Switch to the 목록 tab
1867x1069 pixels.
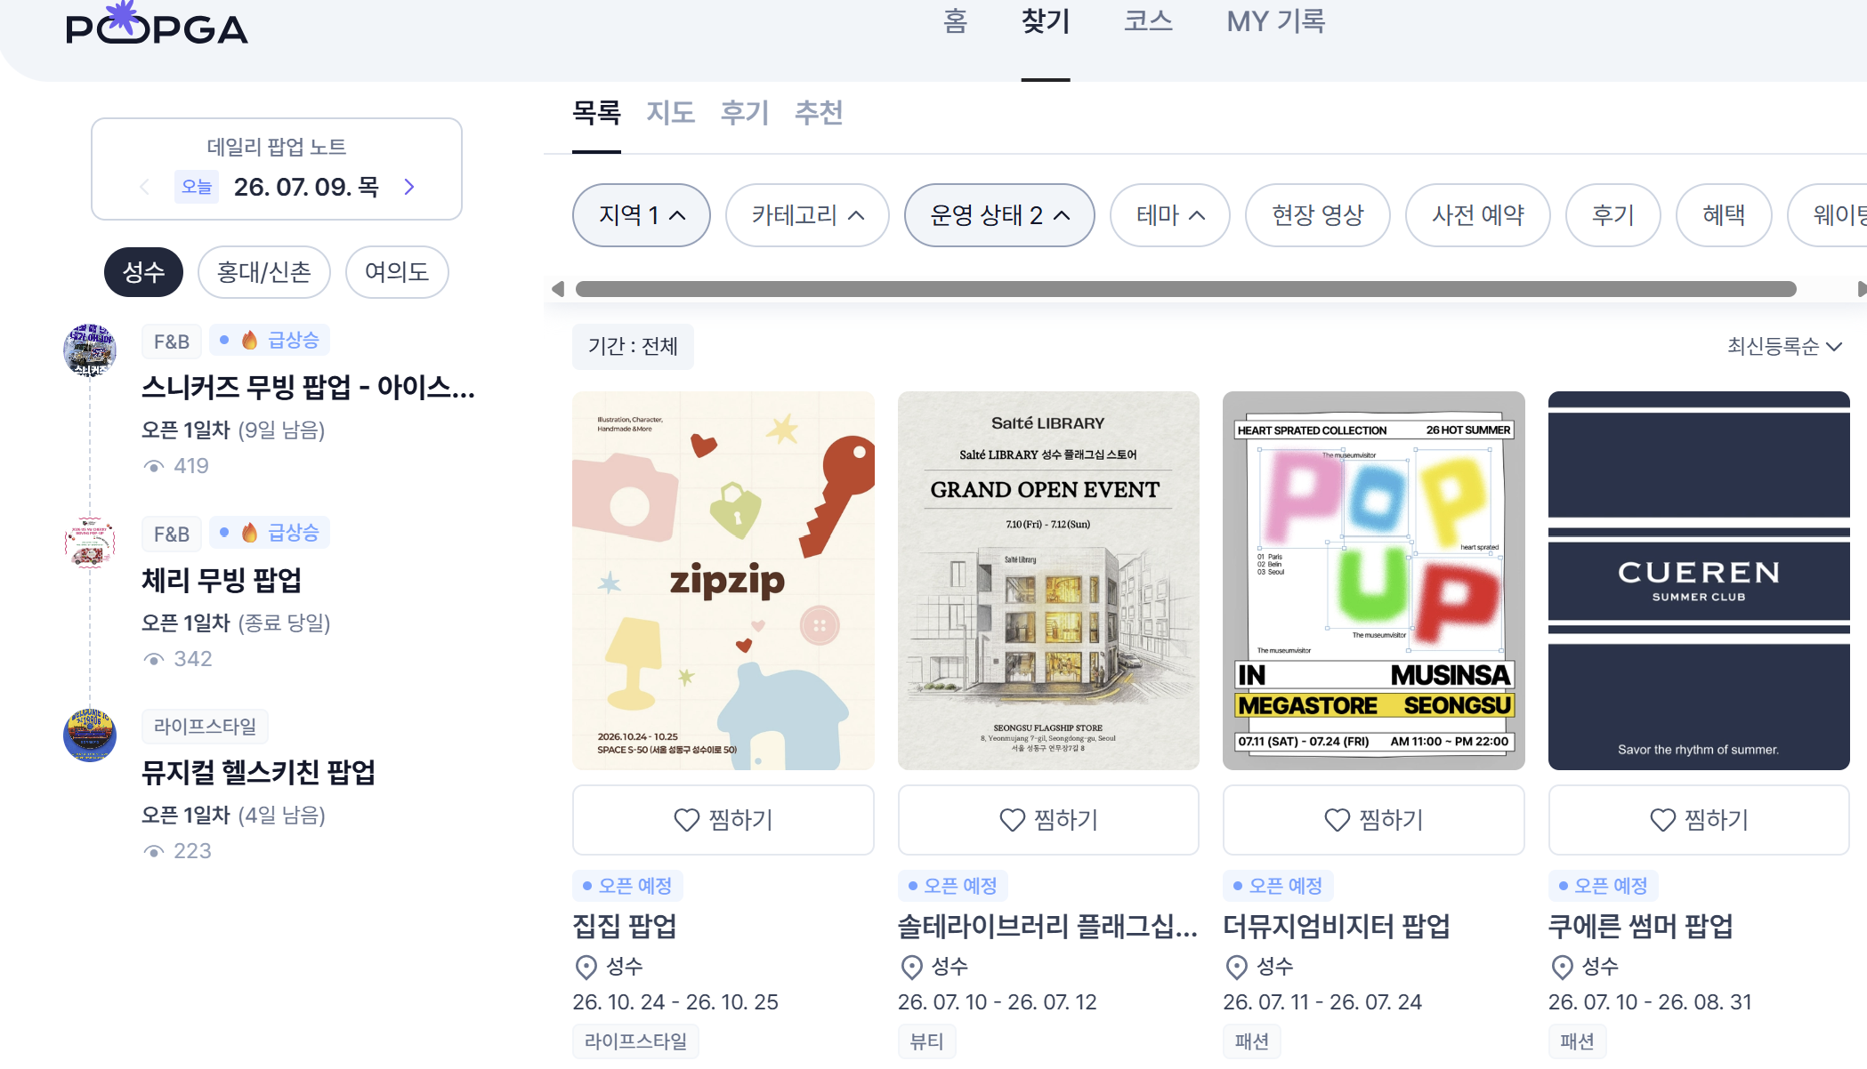(x=596, y=113)
